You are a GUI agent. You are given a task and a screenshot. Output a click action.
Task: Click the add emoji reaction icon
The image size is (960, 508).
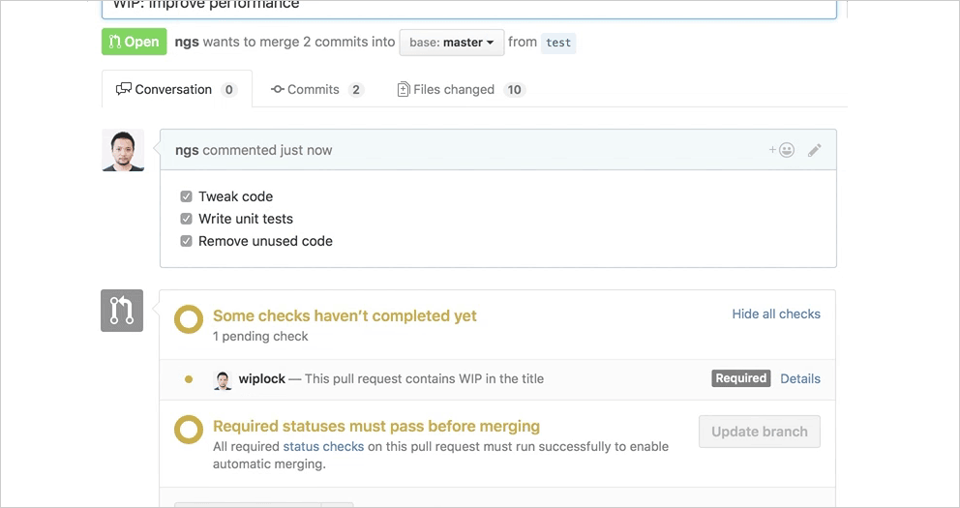tap(782, 150)
